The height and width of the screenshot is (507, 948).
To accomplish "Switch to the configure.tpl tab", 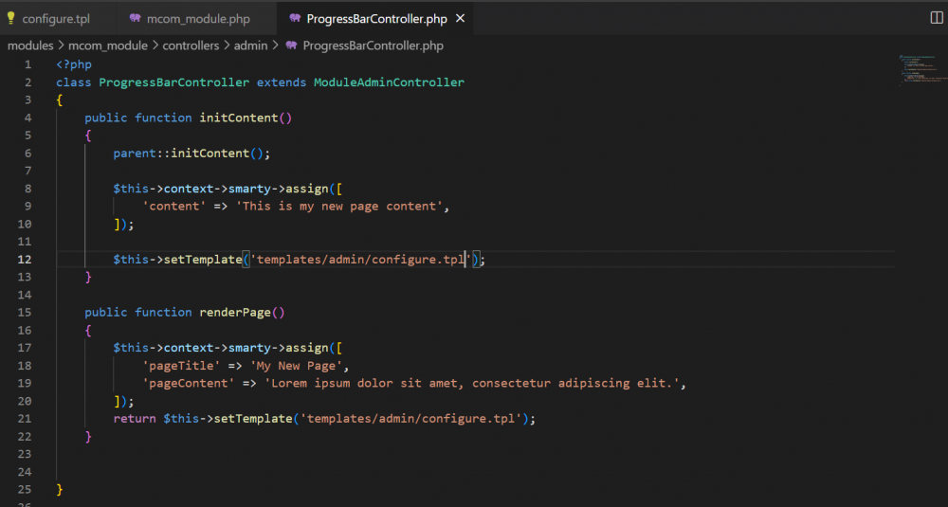I will [56, 19].
